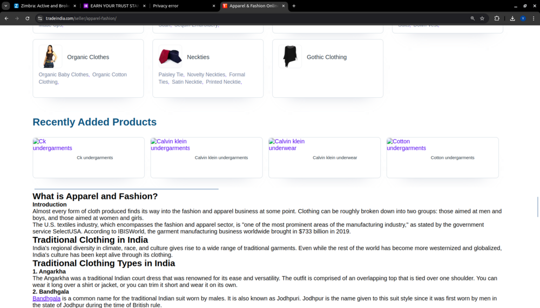Go back using the browser back arrow

[x=6, y=18]
